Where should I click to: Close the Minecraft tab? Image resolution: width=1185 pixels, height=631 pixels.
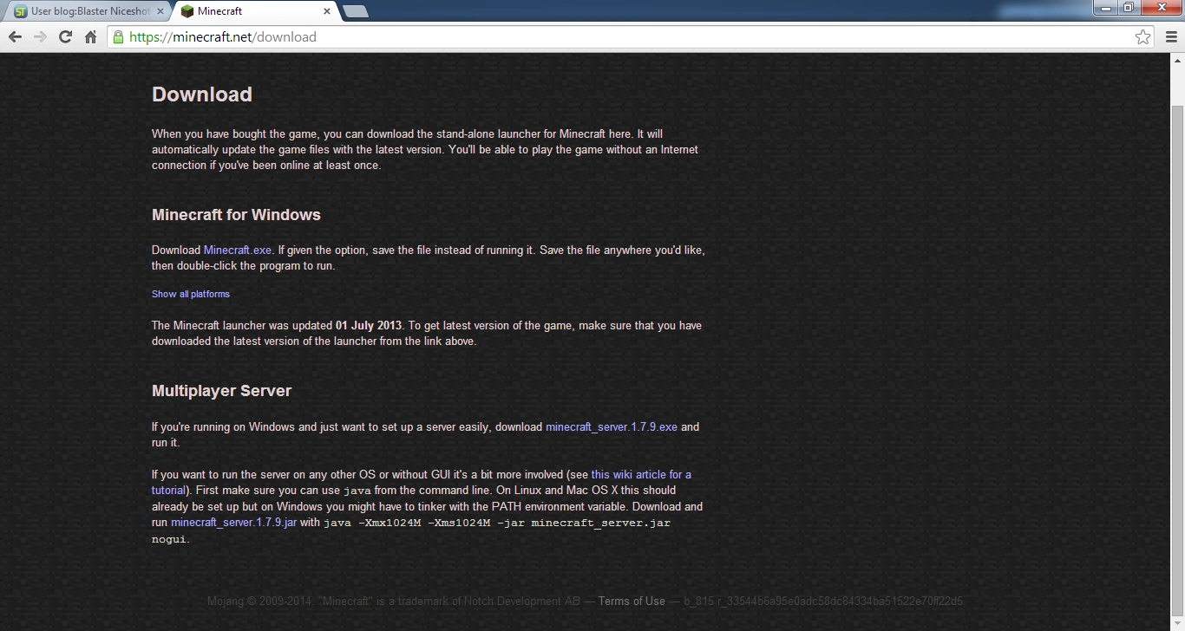point(327,11)
